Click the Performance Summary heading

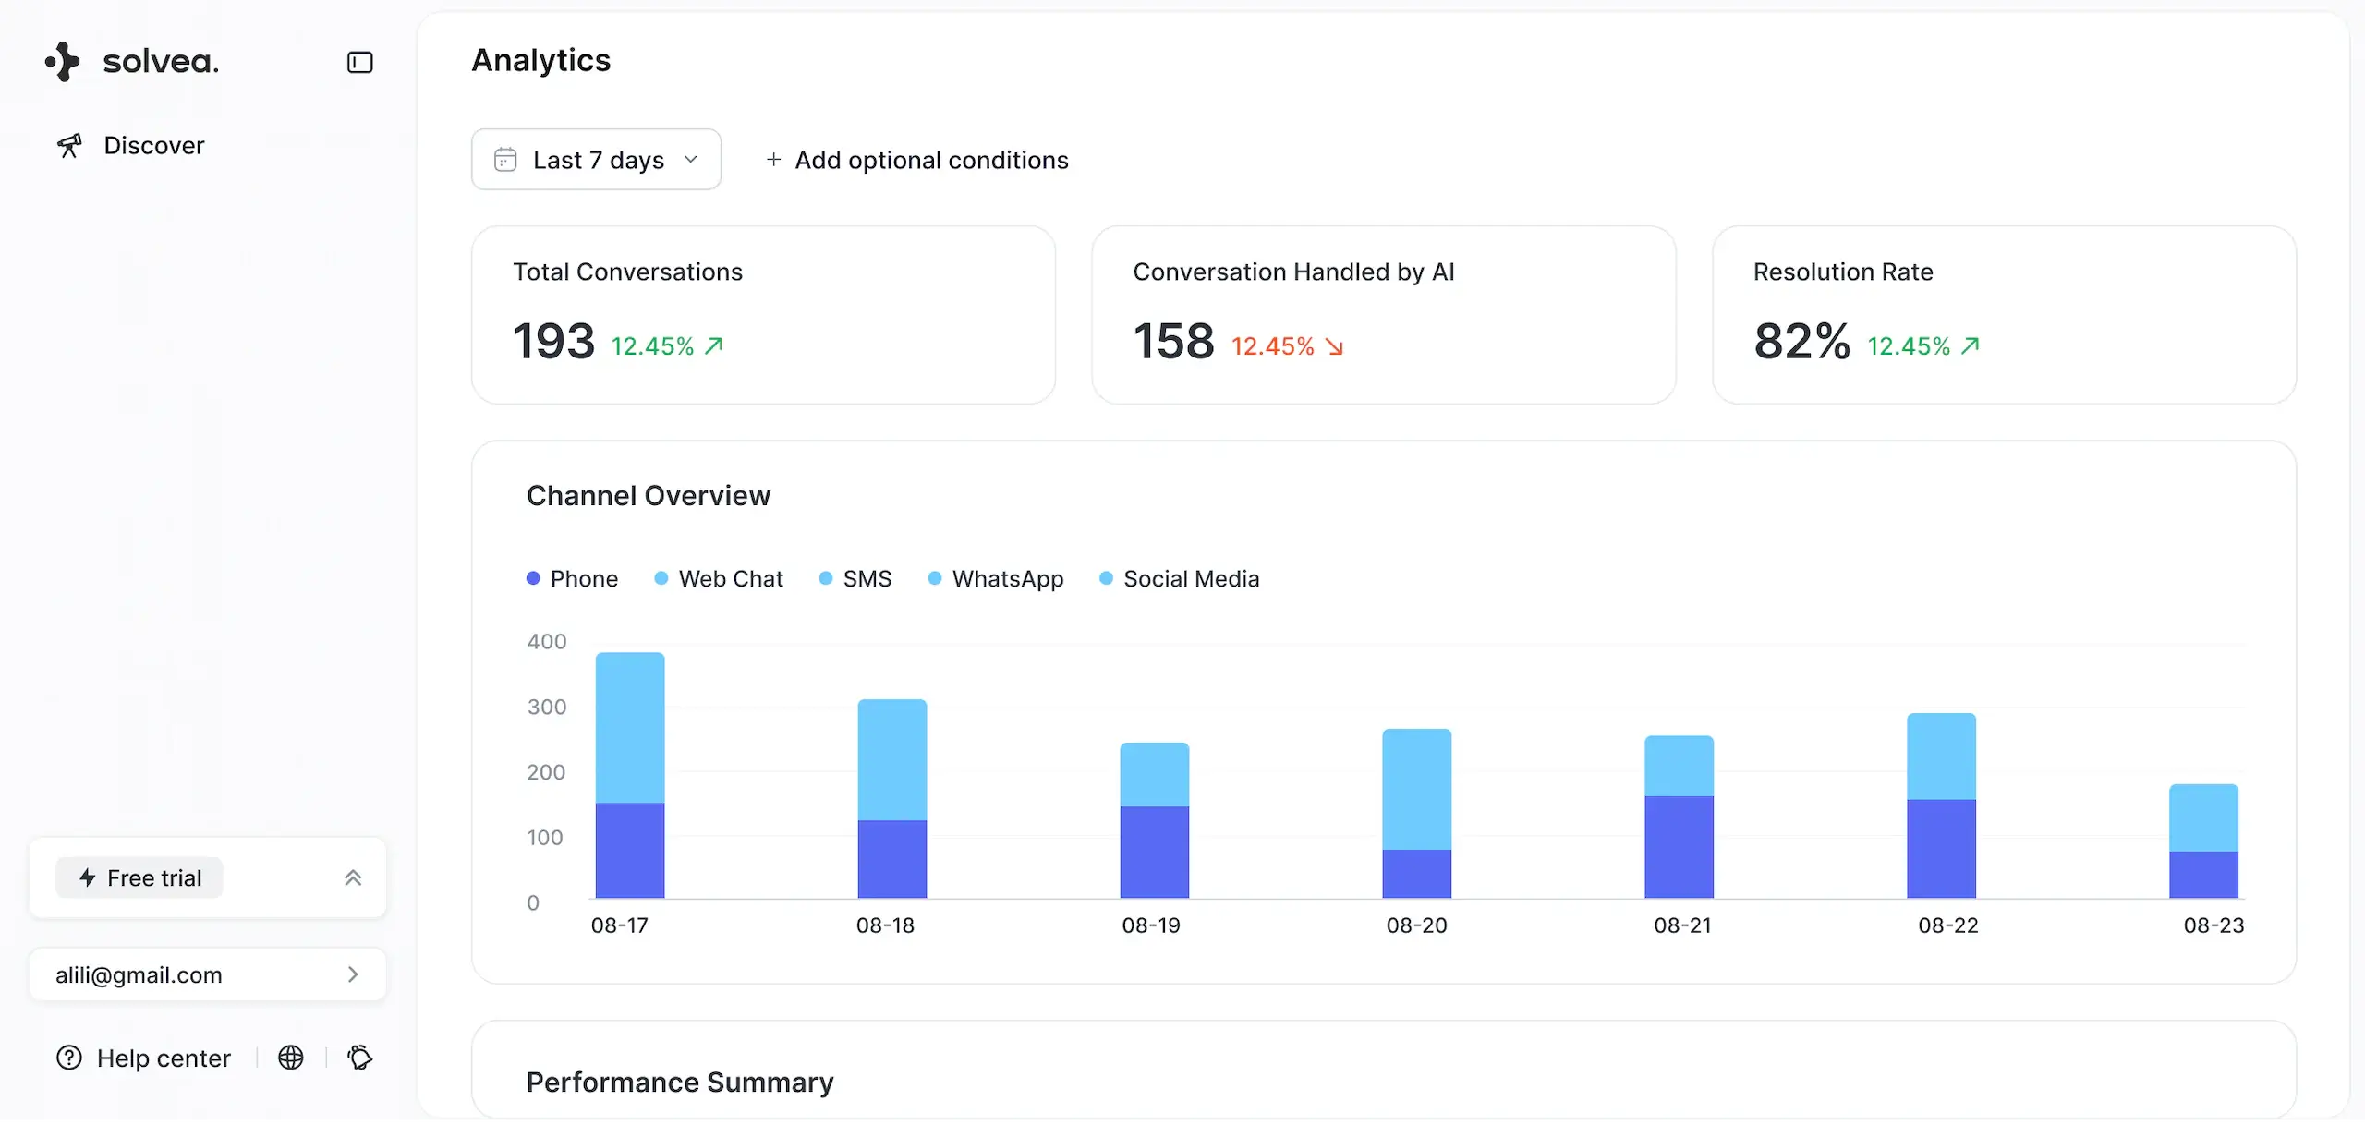coord(680,1082)
